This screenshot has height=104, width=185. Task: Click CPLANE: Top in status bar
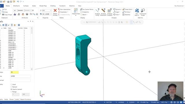pos(144,102)
